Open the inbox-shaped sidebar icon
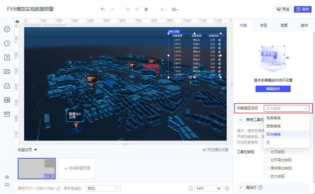 tap(7, 86)
